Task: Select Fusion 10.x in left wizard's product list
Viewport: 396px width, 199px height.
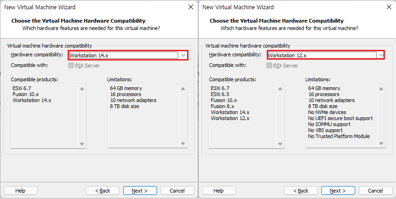Action: (26, 94)
